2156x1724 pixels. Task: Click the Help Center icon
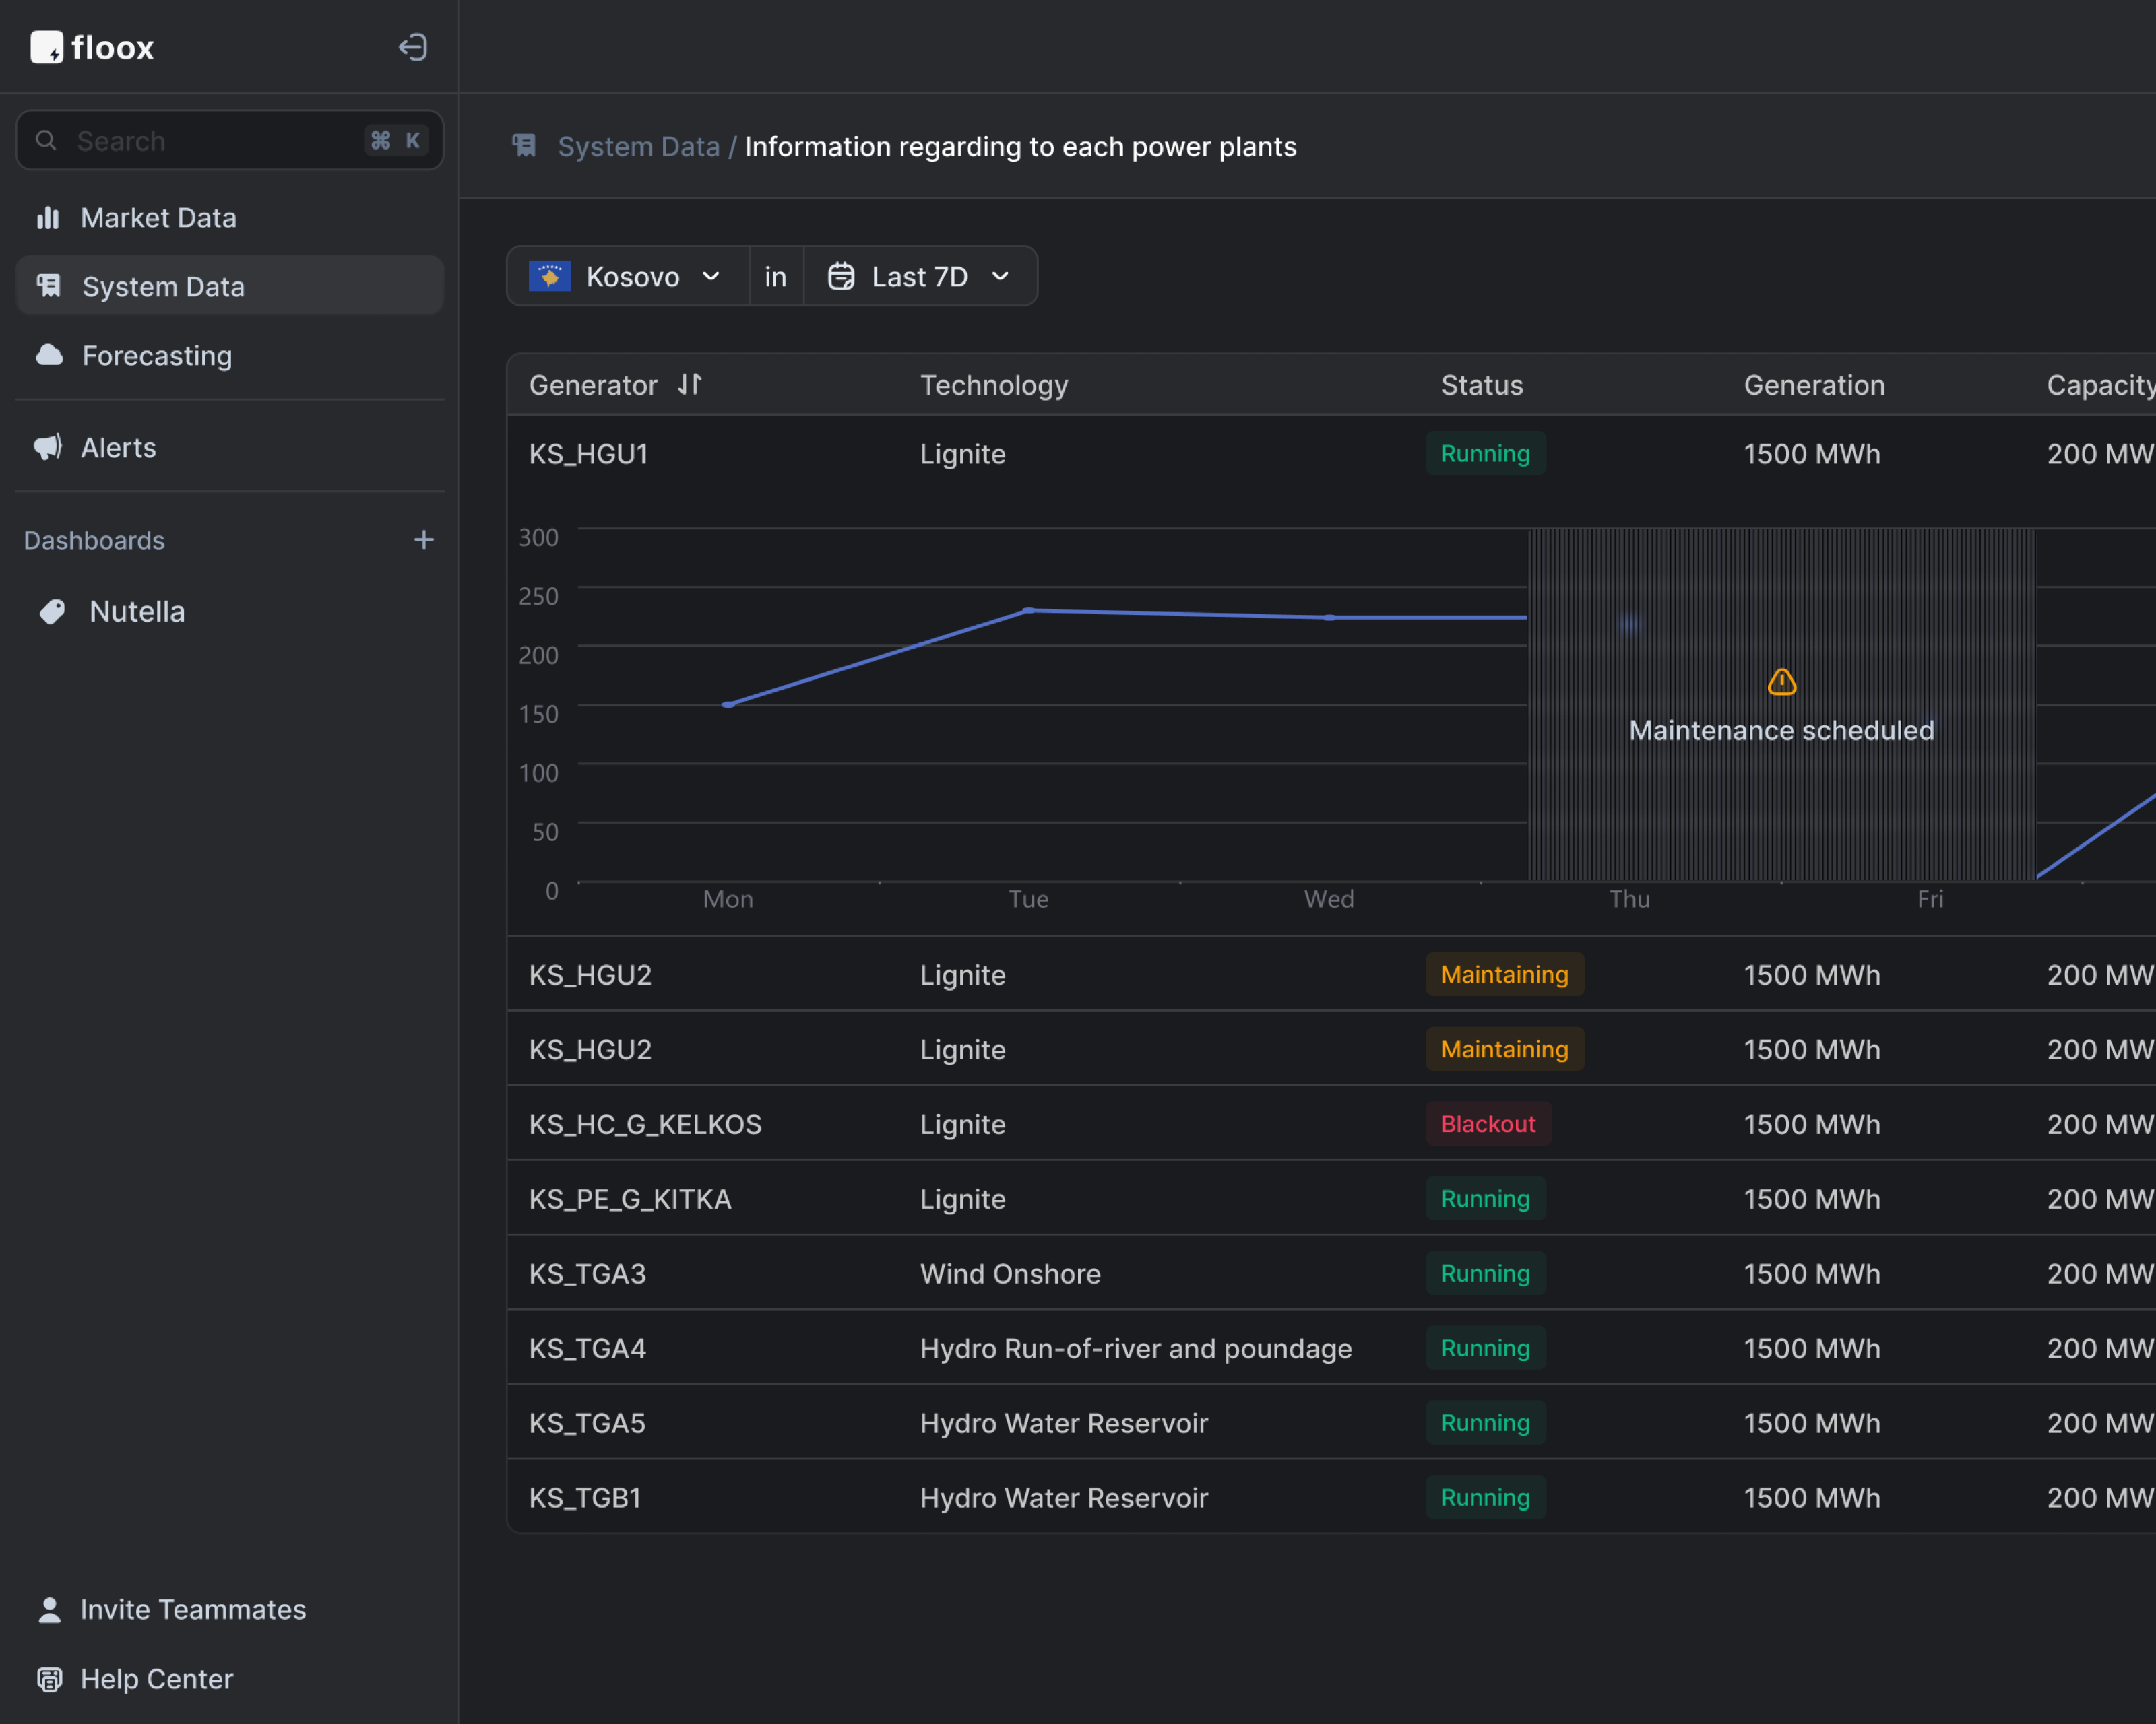click(49, 1679)
